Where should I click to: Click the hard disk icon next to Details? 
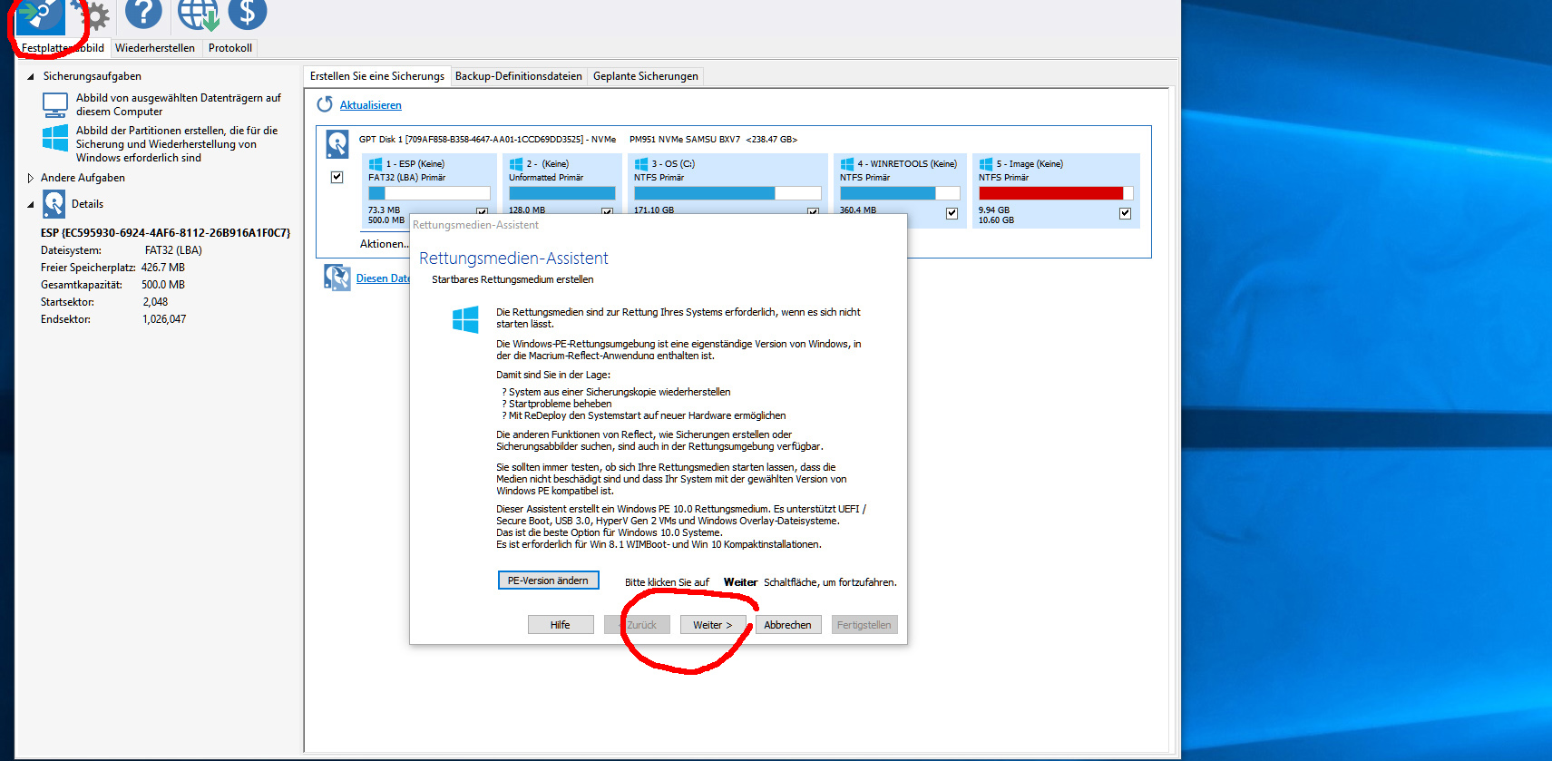[x=54, y=204]
